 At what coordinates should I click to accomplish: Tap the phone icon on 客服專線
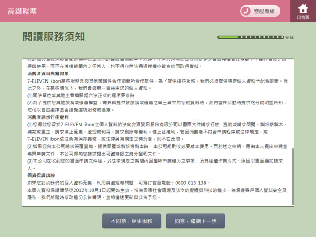click(x=246, y=11)
